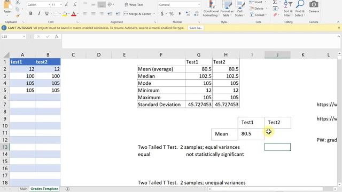Screen dimensions: 342x192
Task: Click the Cut scissors icon
Action: (18, 3)
